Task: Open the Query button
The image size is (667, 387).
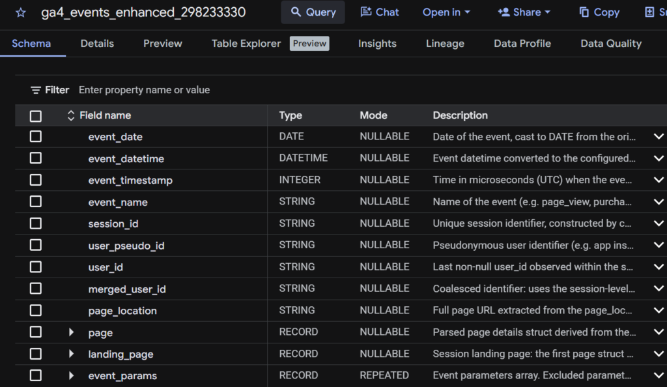Action: pyautogui.click(x=313, y=12)
